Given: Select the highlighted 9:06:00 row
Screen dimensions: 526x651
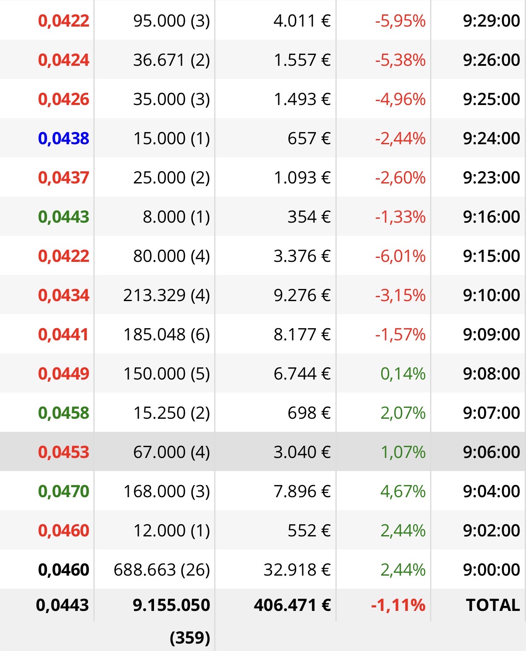Looking at the screenshot, I should coord(263,451).
